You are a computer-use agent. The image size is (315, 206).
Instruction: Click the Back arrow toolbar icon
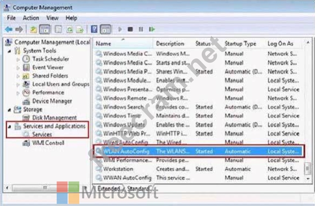click(x=9, y=29)
